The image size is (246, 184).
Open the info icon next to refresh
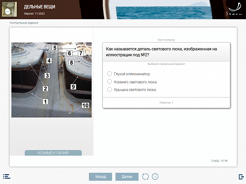click(155, 177)
